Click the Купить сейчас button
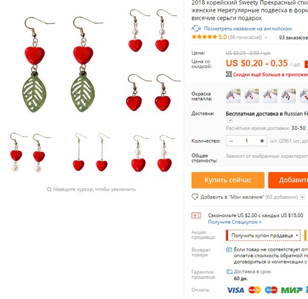 [x=228, y=180]
